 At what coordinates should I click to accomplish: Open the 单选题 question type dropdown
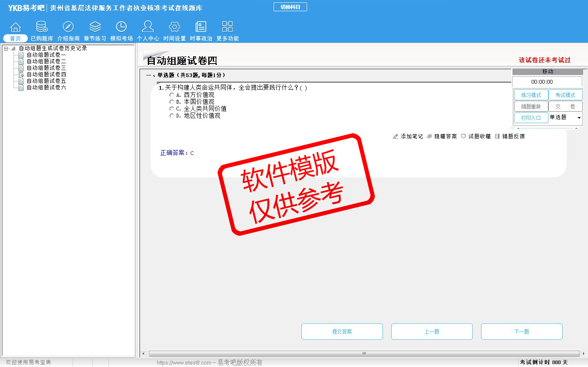579,118
